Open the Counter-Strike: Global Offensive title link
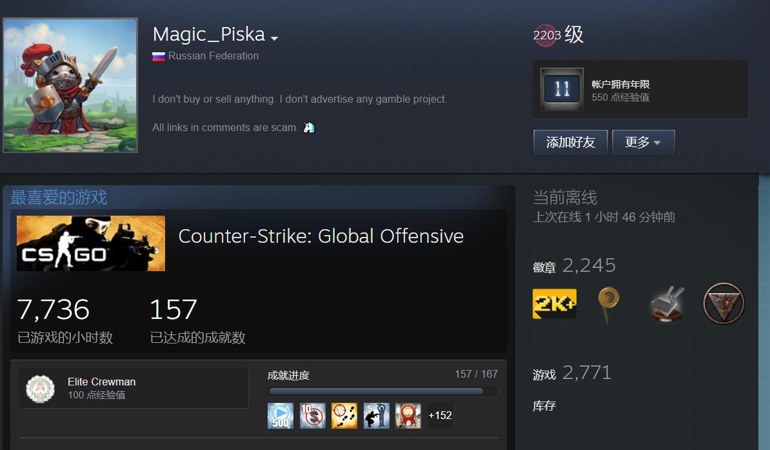Viewport: 770px width, 450px height. 321,236
